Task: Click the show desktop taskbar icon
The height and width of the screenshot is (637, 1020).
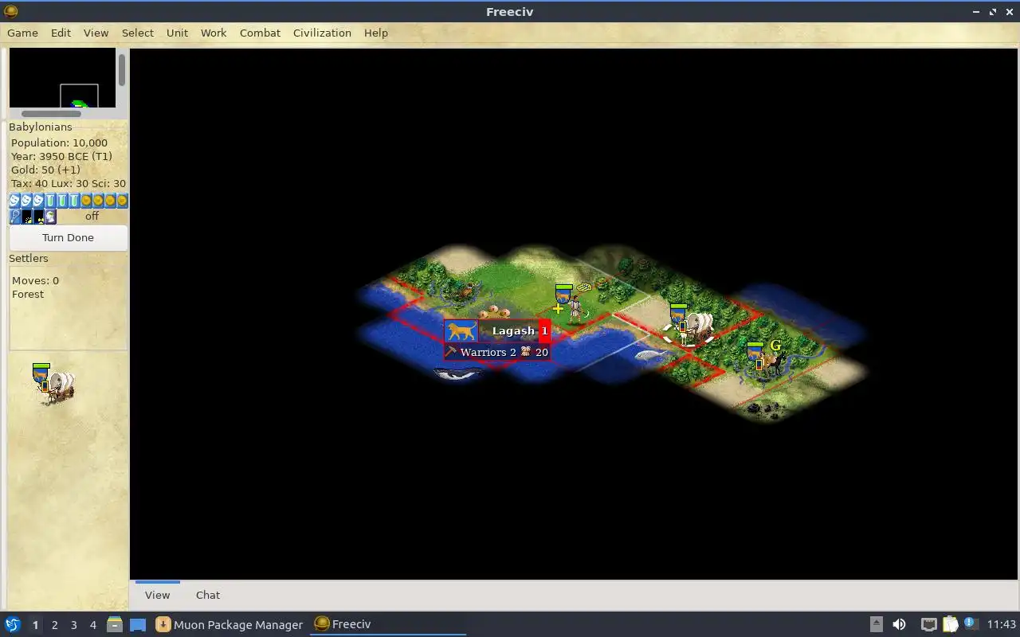Action: 138,624
